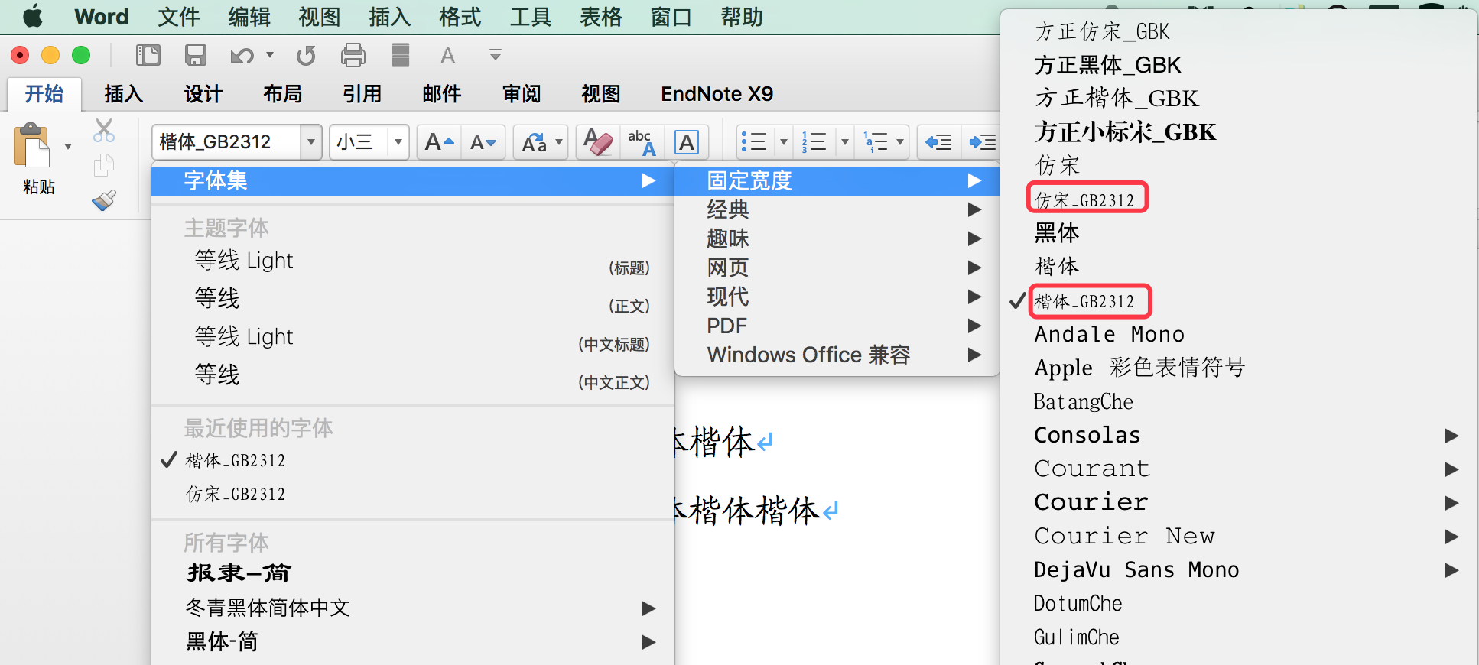The height and width of the screenshot is (665, 1479).
Task: Click the increase indent icon
Action: 983,142
